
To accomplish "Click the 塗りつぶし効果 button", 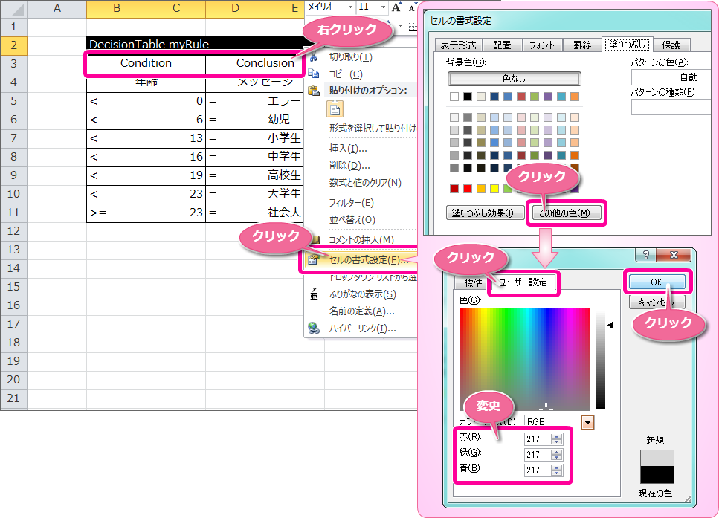I will [485, 213].
